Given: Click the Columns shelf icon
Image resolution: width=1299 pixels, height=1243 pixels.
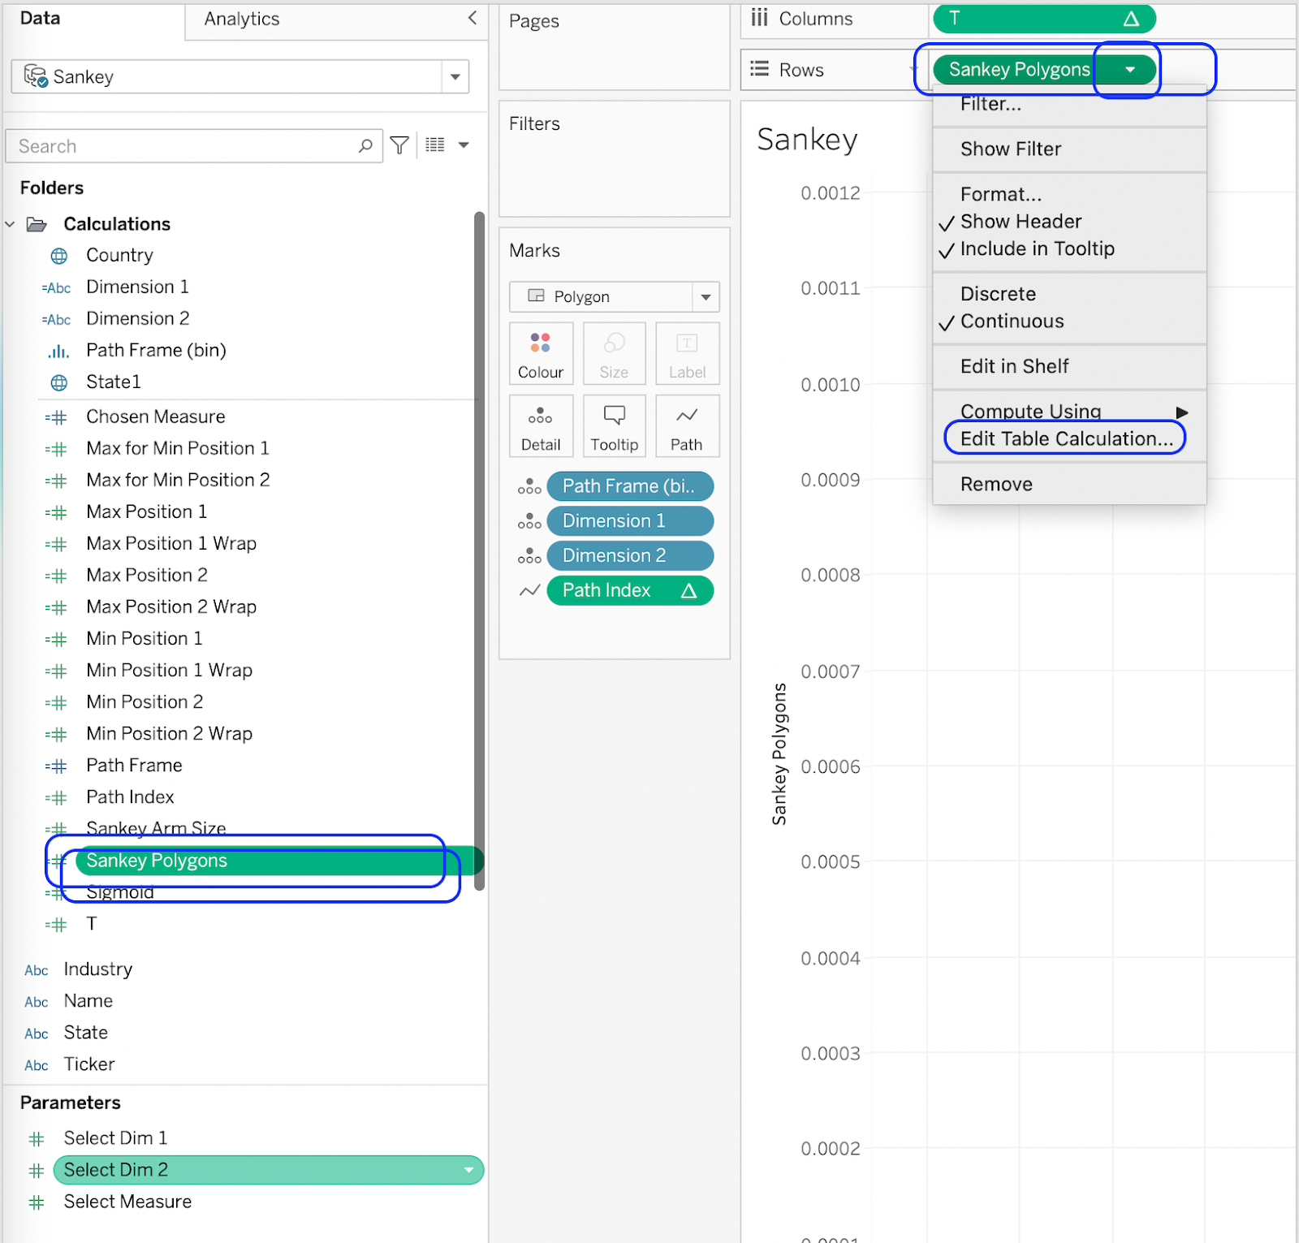Looking at the screenshot, I should (759, 18).
